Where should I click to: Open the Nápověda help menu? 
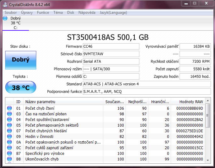point(87,13)
